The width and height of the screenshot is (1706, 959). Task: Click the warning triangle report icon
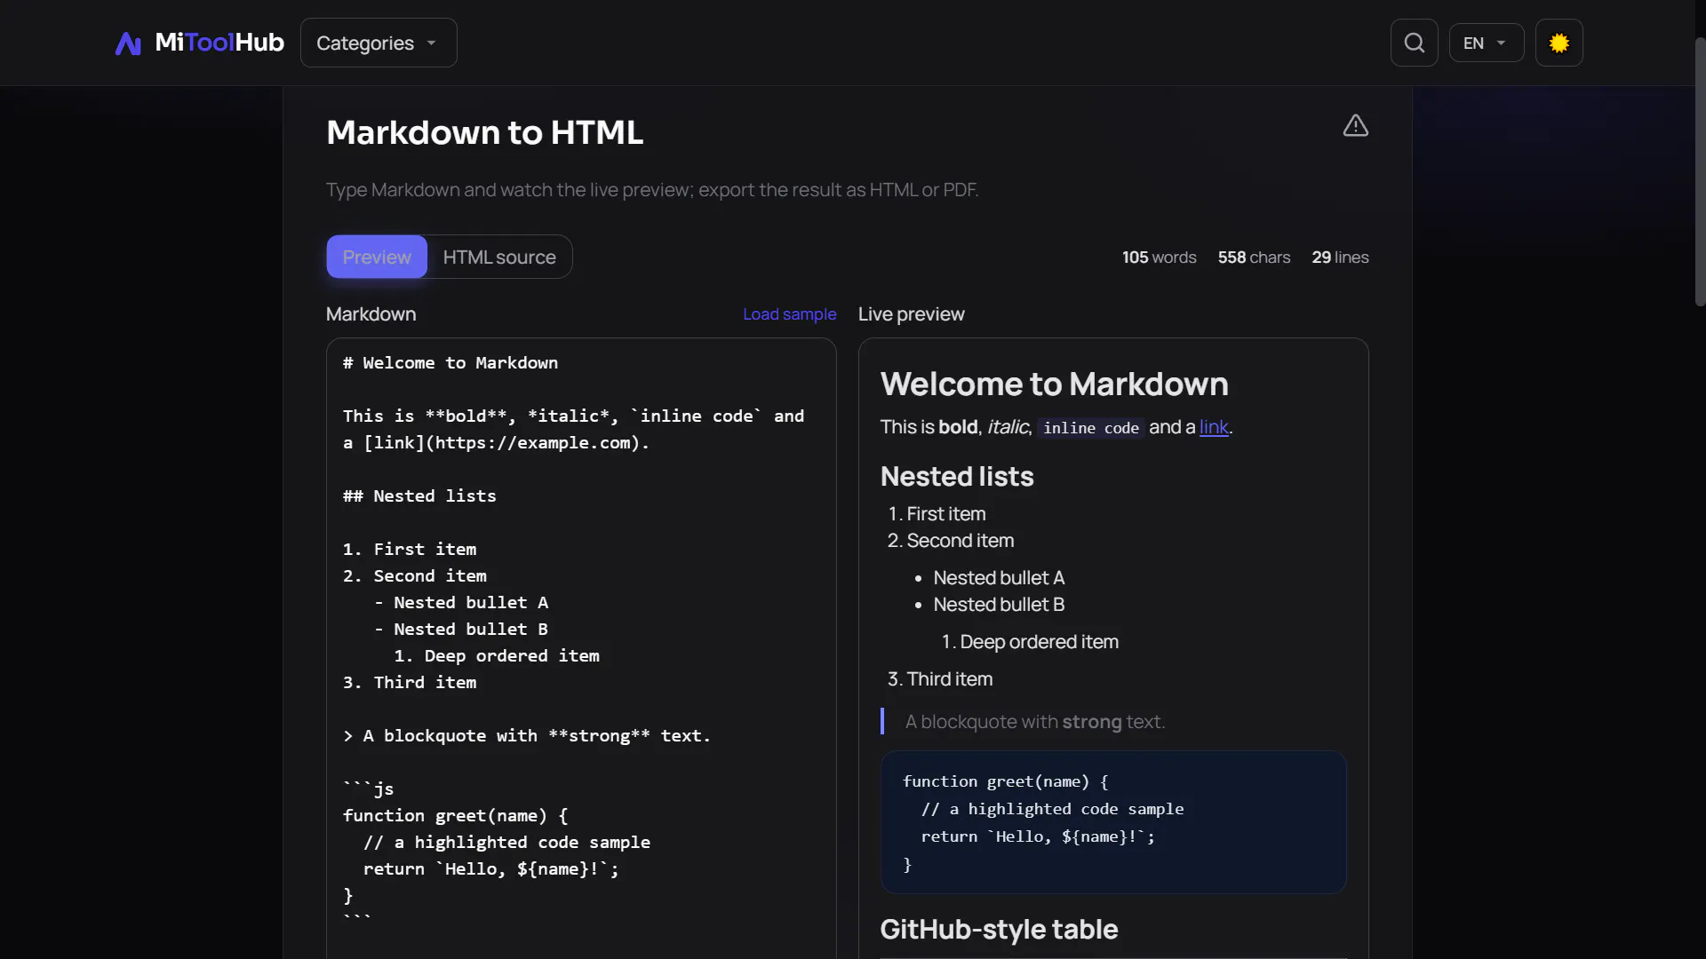pos(1355,126)
